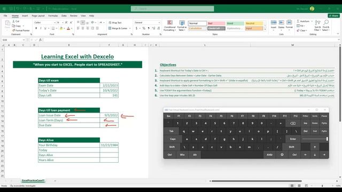Apply the Bad cell style
Image resolution: width=342 pixels, height=192 pixels.
216,23
